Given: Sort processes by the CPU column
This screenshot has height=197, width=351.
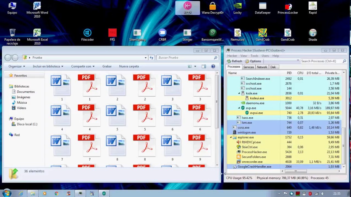Looking at the screenshot, I should [x=300, y=73].
